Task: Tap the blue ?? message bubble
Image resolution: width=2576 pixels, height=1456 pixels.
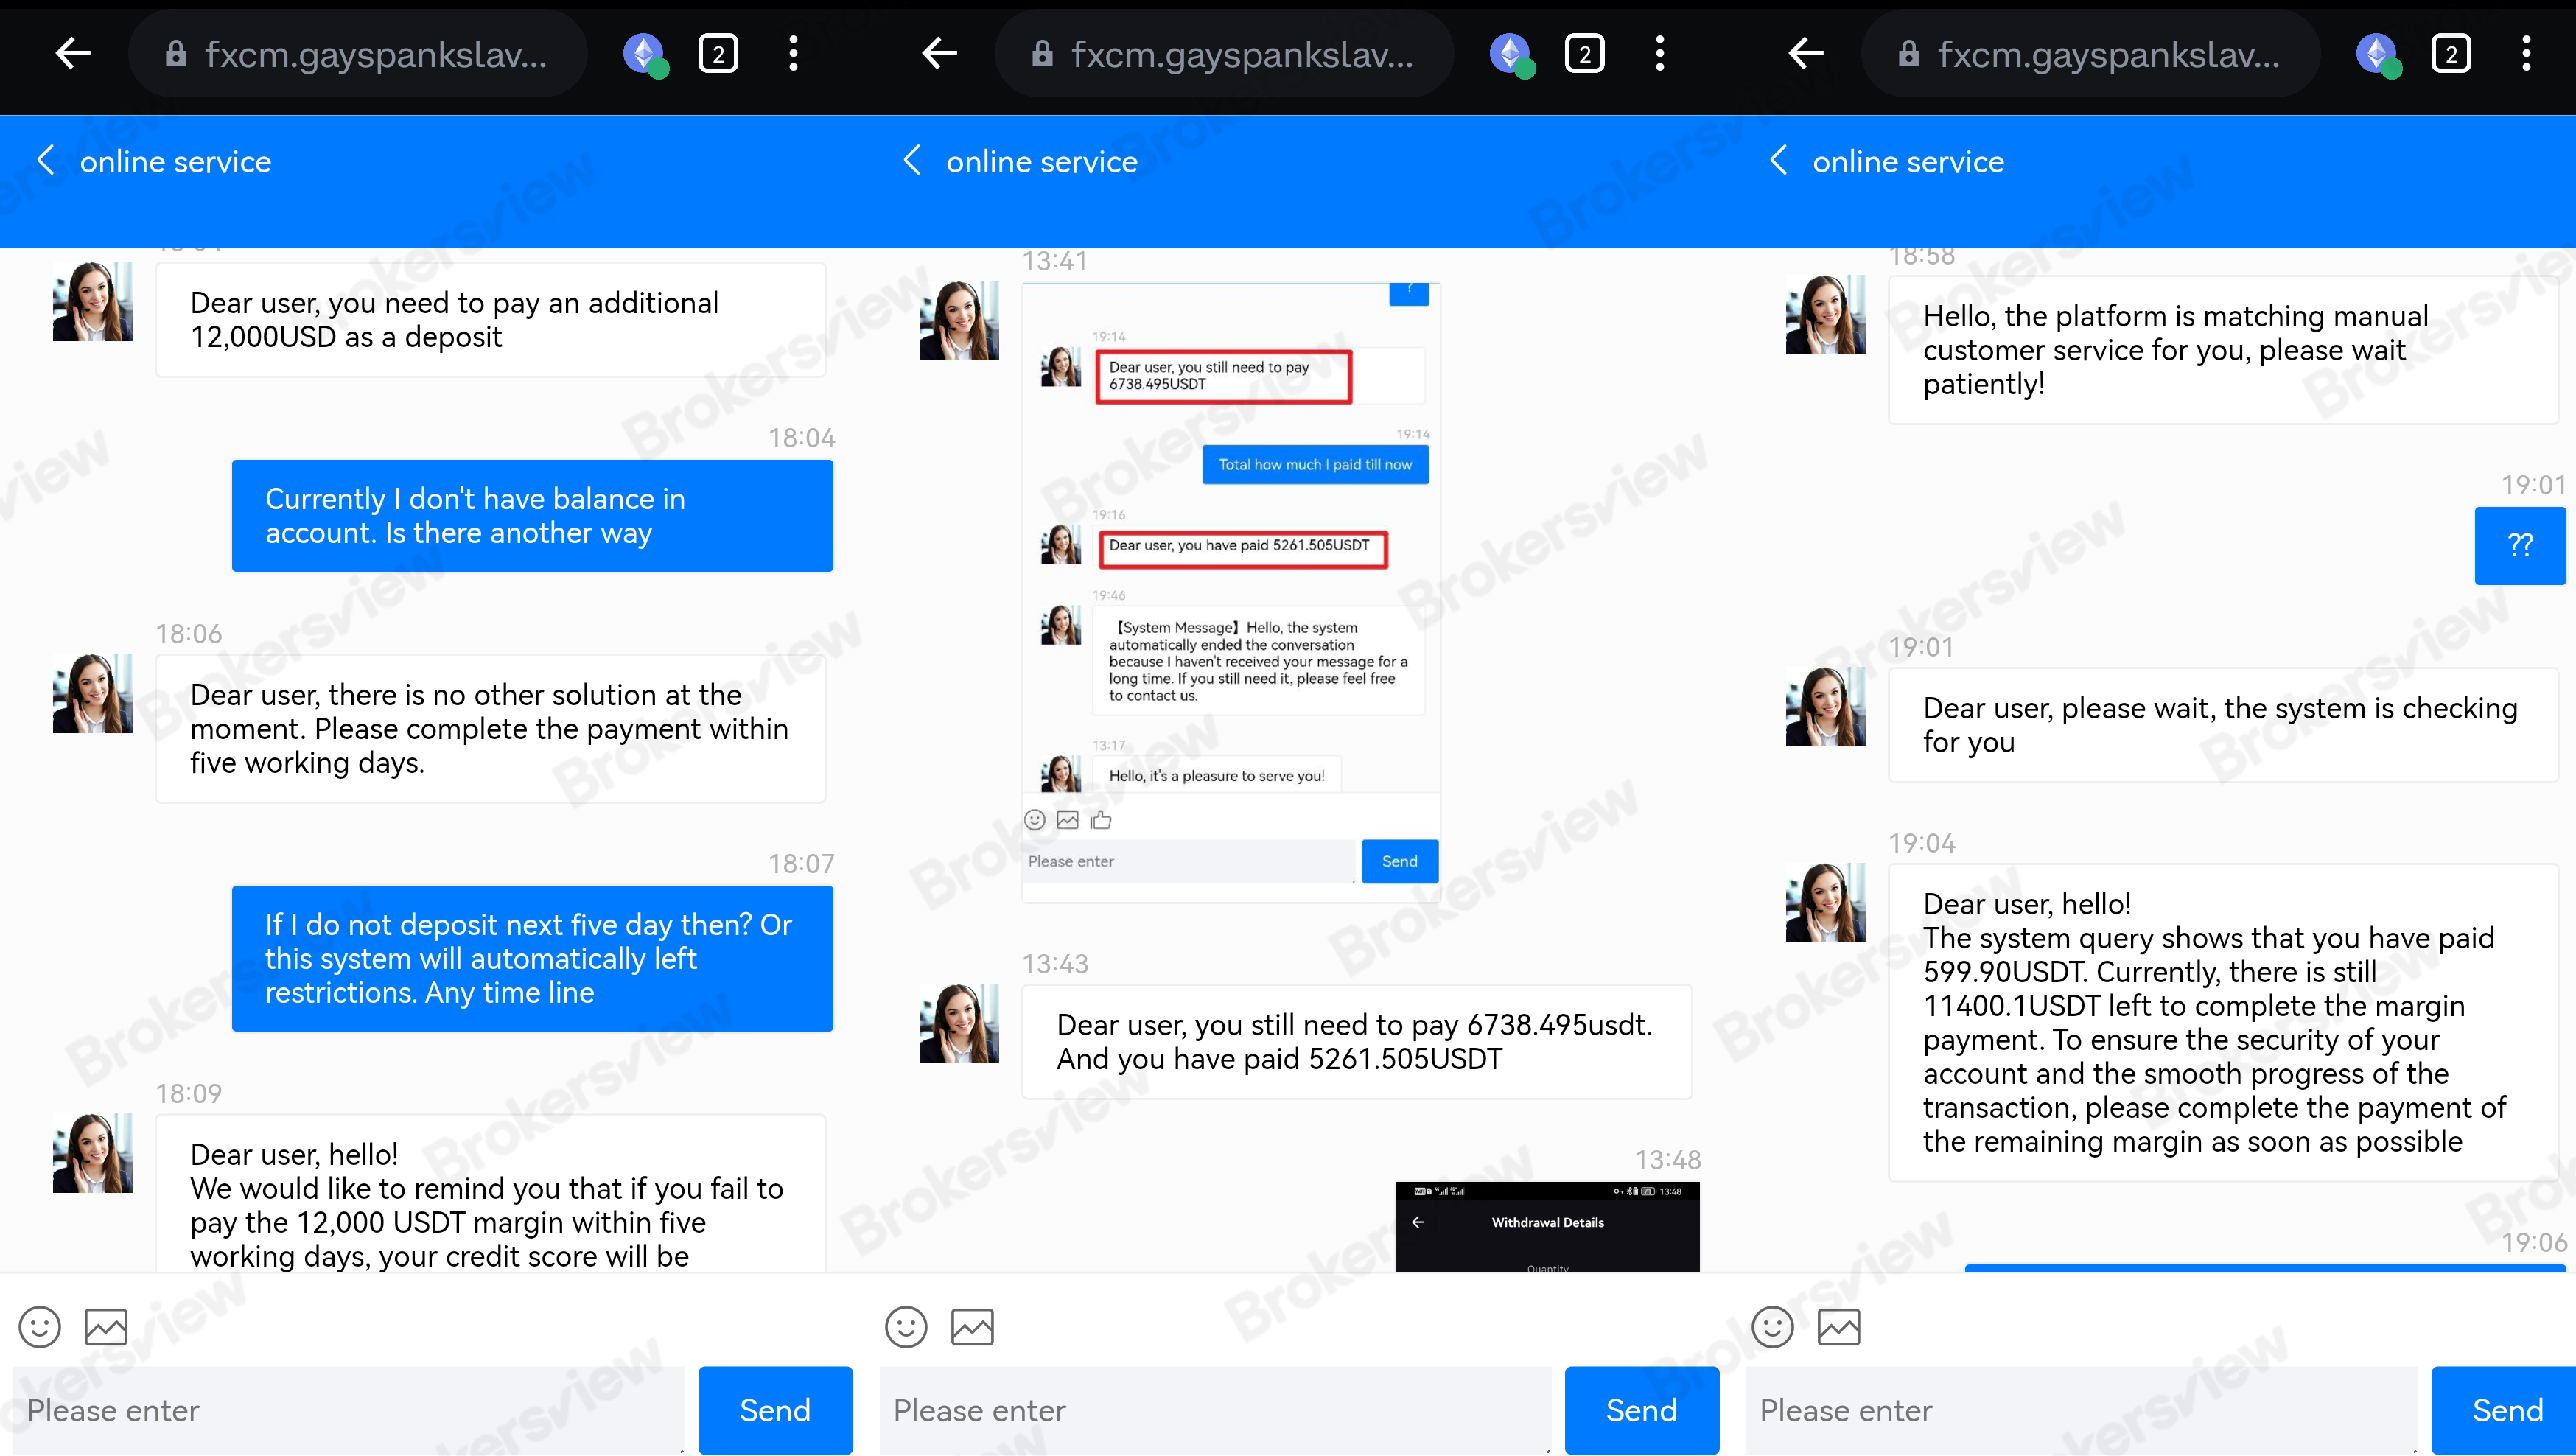Action: [x=2520, y=545]
